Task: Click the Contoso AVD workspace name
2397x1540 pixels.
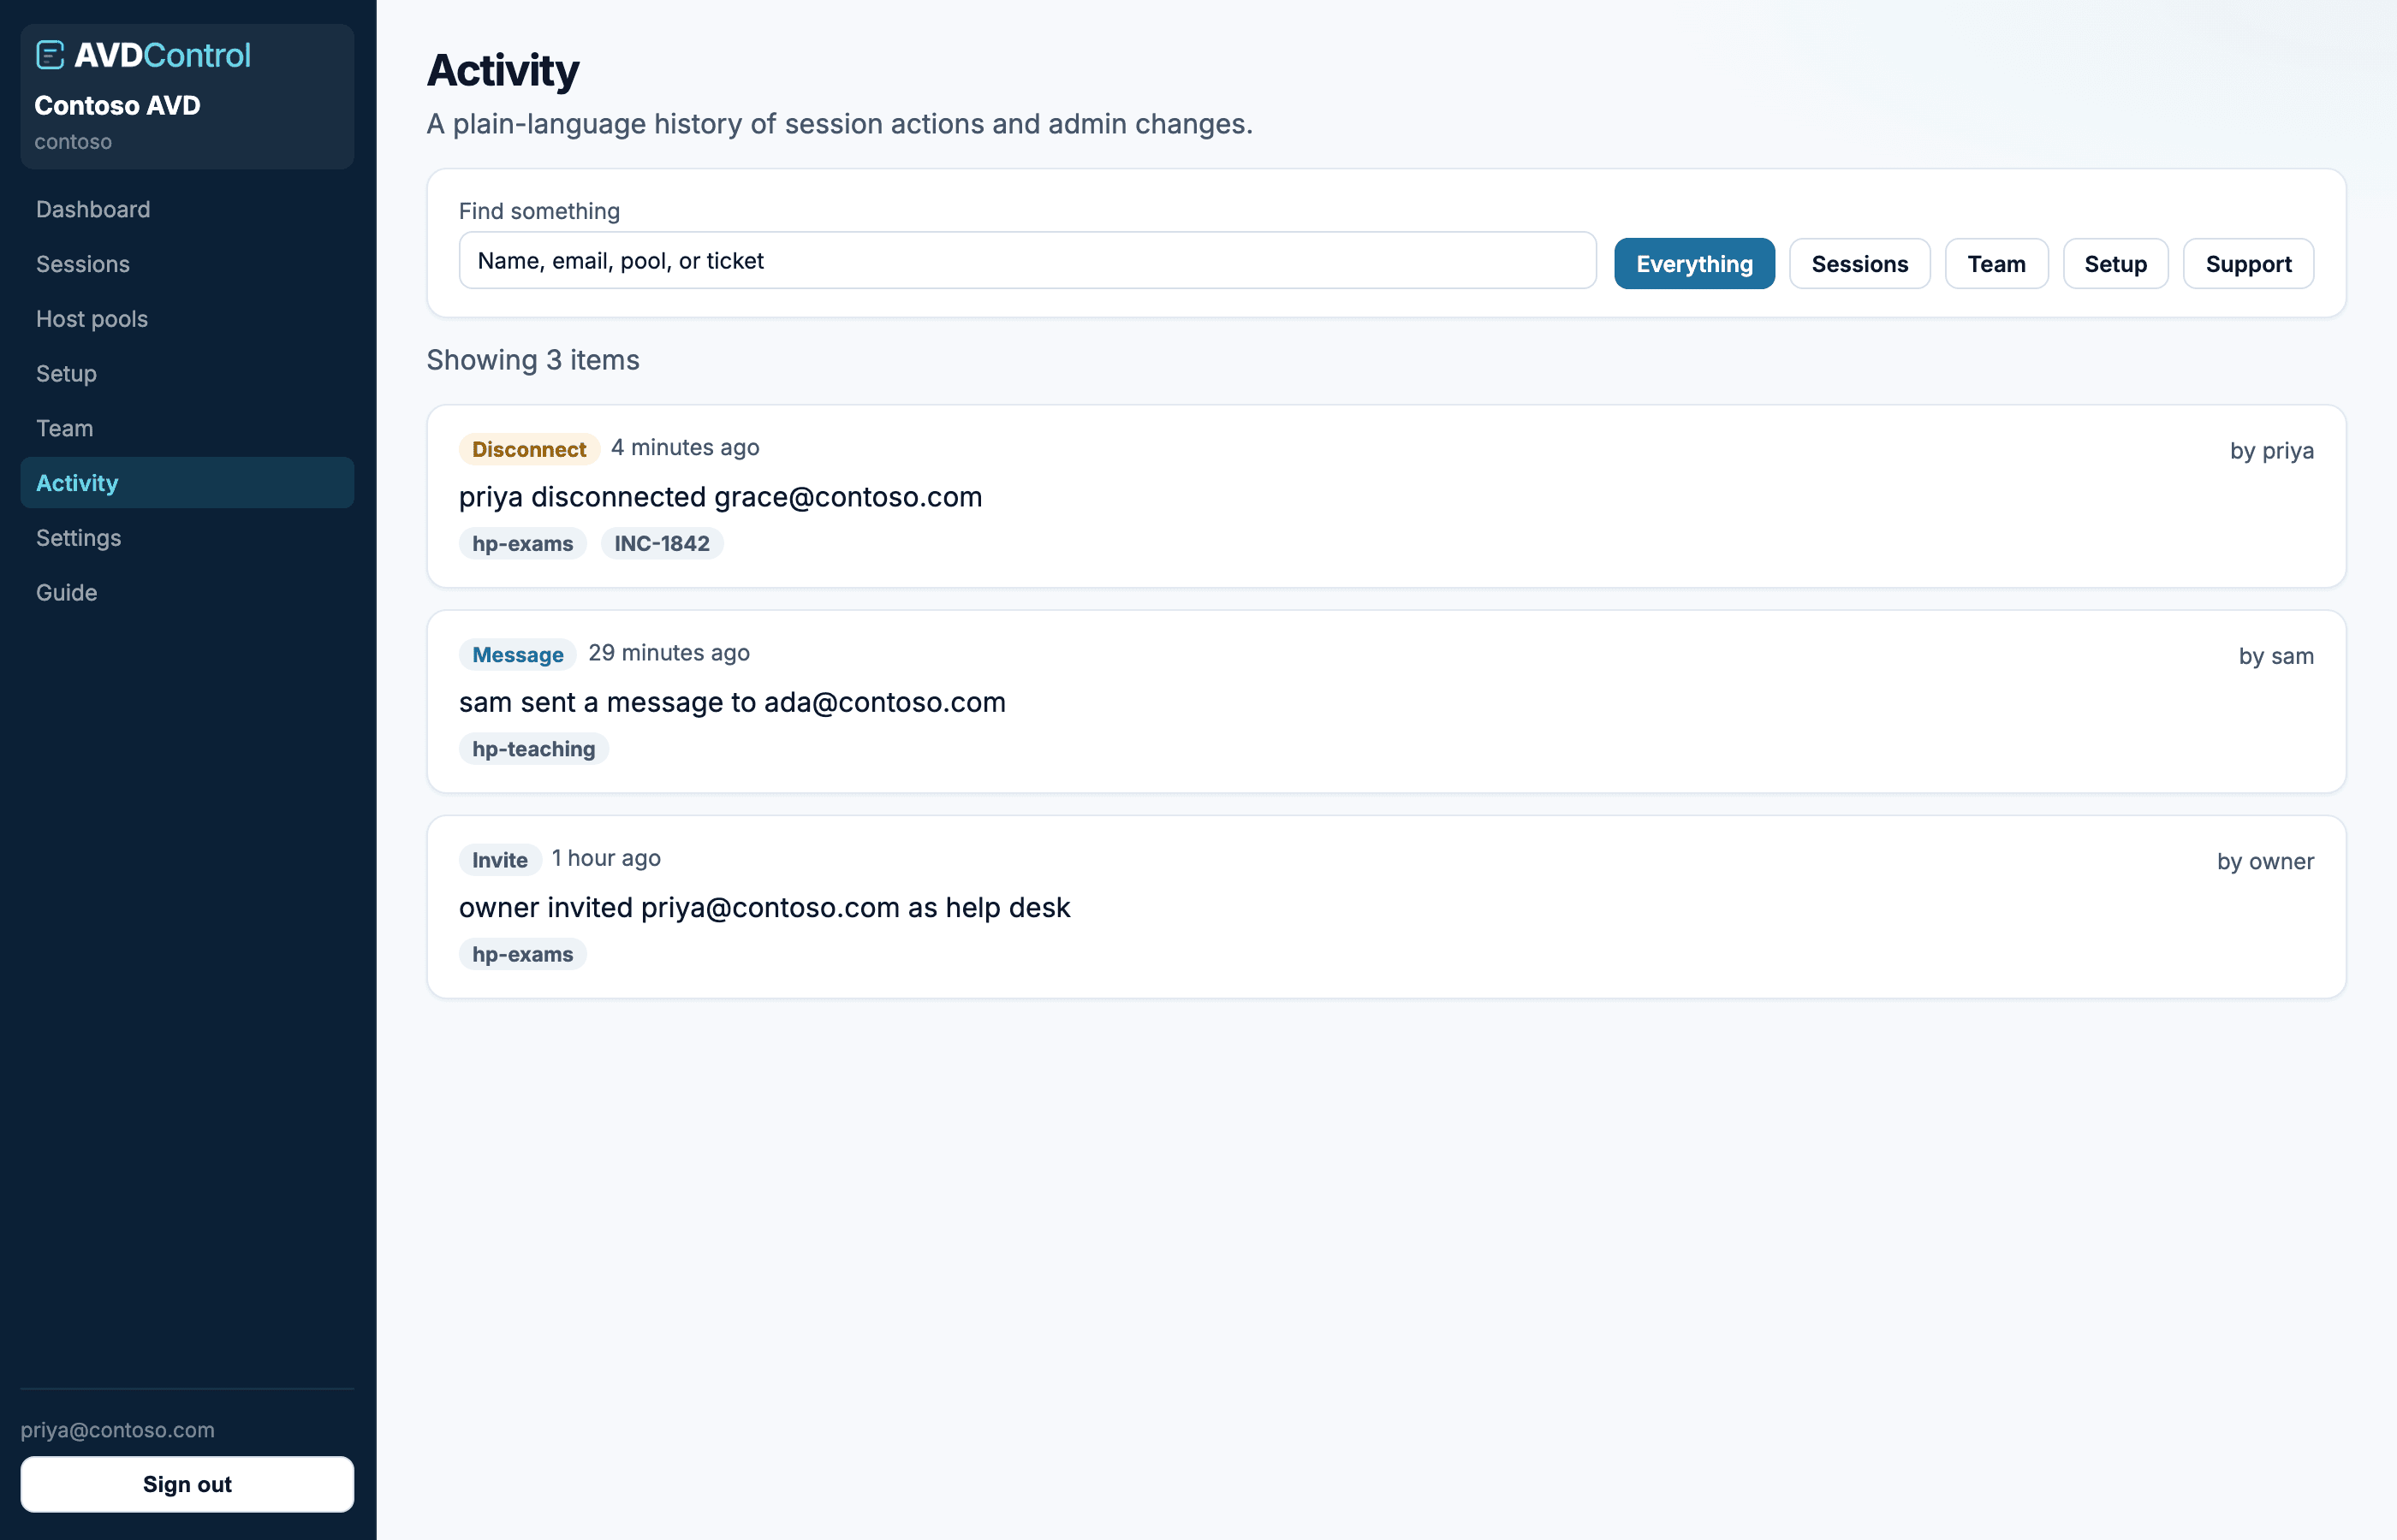Action: (x=117, y=105)
